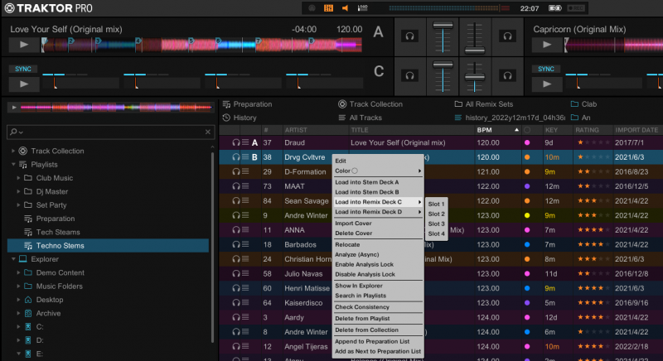The width and height of the screenshot is (663, 361).
Task: Click the Traktor Pro logo
Action: (x=48, y=8)
